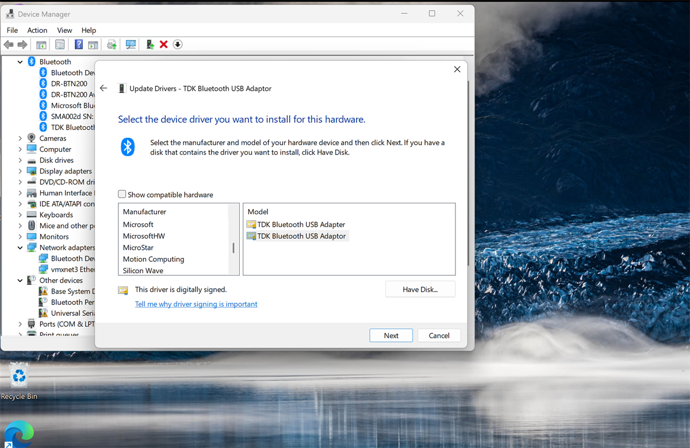Click the Properties toolbar icon
Screen dimensions: 690x448
pos(60,45)
